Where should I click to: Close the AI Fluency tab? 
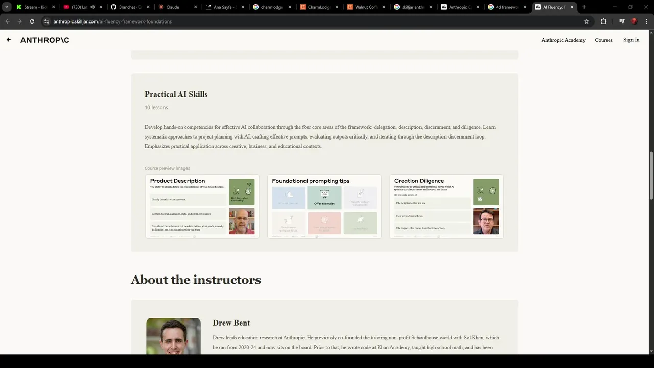click(x=572, y=7)
